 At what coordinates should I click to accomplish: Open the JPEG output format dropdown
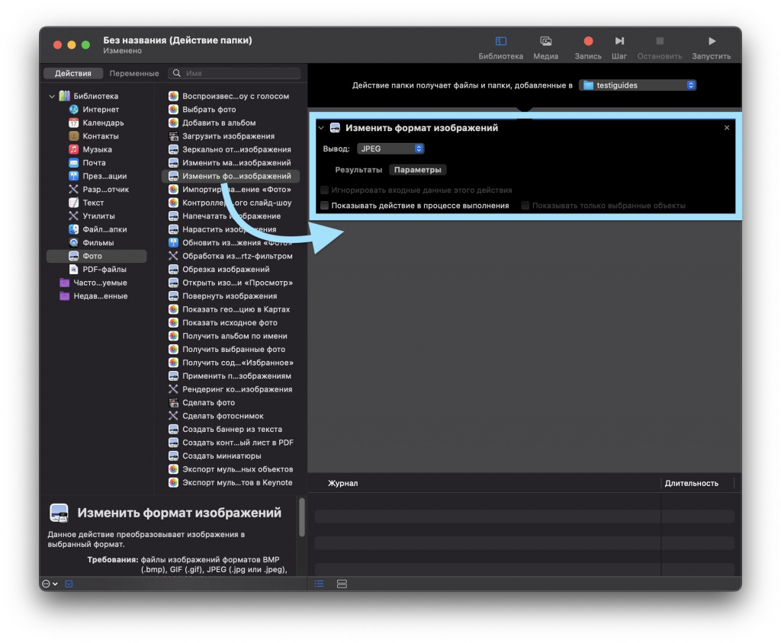390,149
